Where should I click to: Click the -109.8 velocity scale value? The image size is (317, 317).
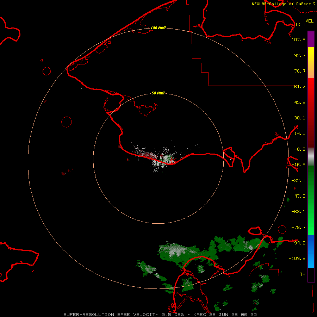[x=297, y=259]
